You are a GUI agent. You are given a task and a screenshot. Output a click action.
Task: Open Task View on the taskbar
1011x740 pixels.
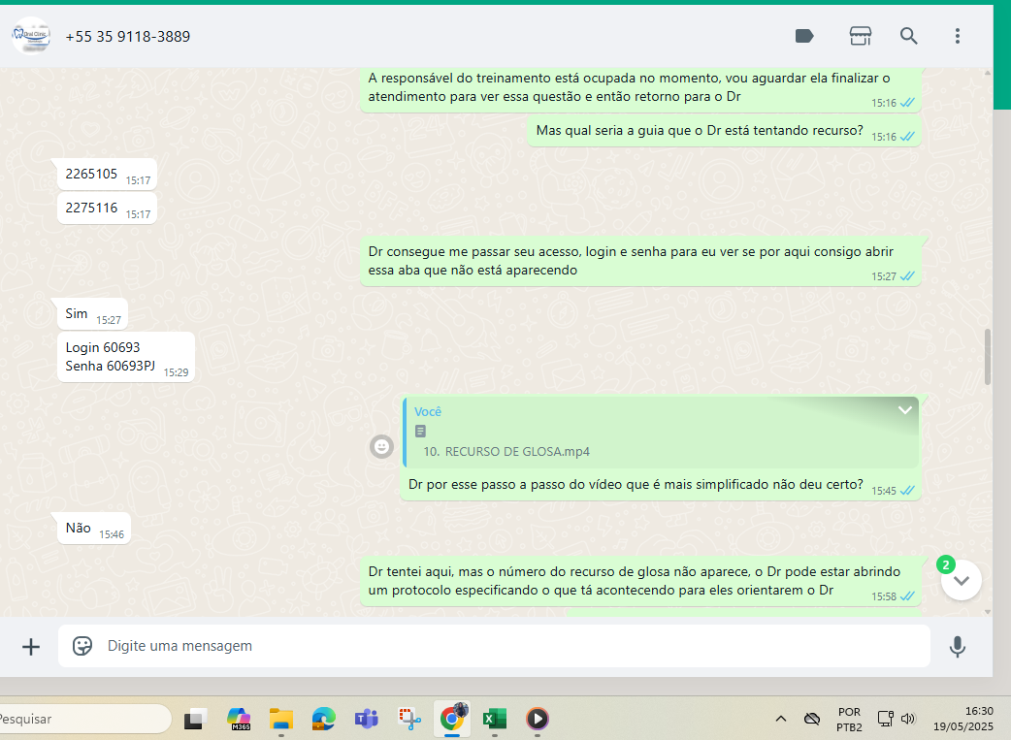(195, 719)
